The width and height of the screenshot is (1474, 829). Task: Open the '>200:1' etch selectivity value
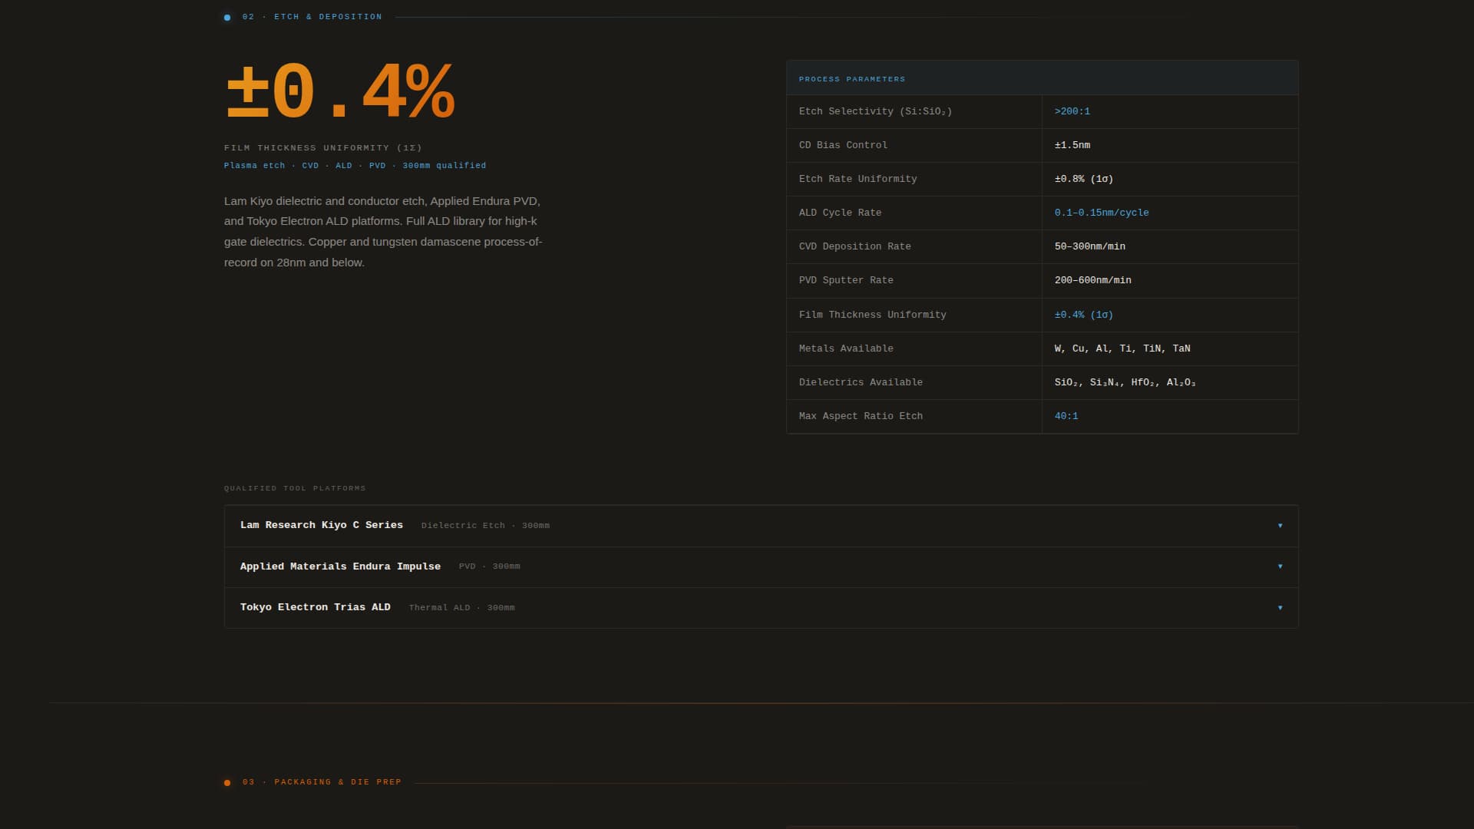click(x=1072, y=111)
